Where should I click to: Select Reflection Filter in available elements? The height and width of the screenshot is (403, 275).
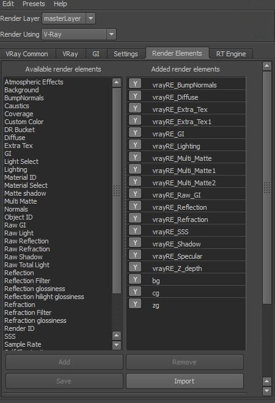28,281
